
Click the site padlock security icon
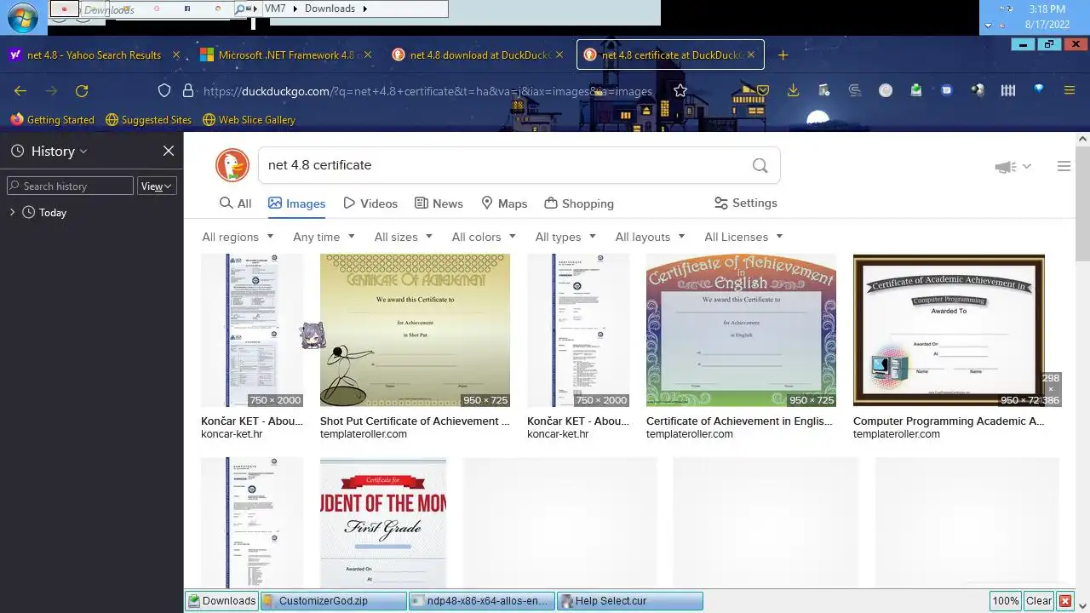(x=189, y=91)
